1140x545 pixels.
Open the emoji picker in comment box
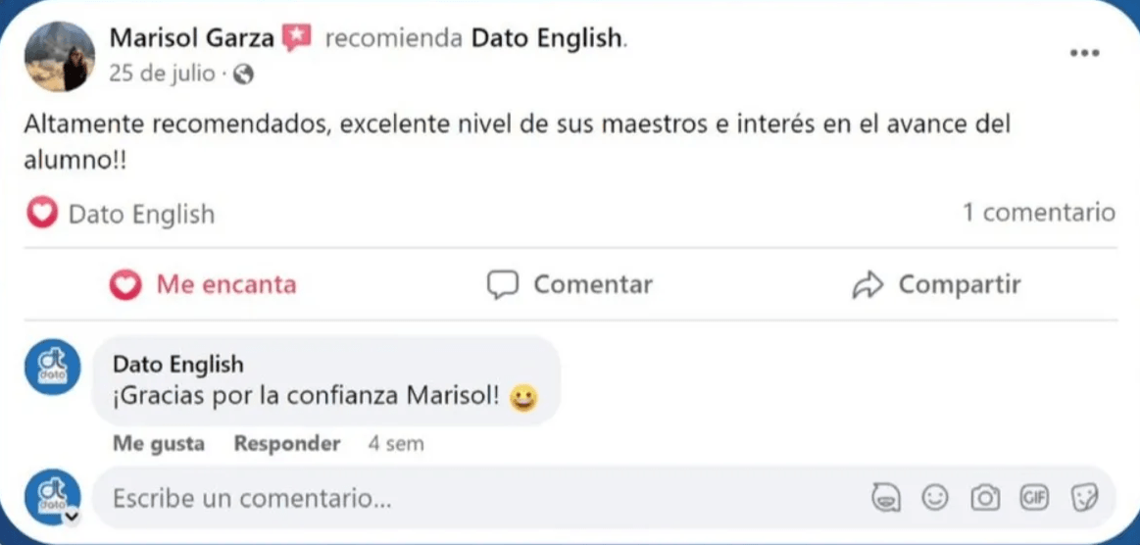pos(936,498)
